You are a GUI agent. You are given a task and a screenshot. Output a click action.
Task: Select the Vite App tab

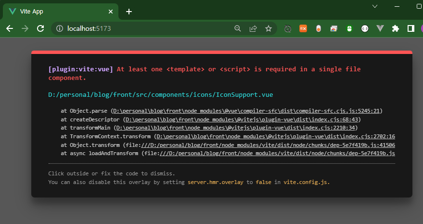tap(61, 12)
